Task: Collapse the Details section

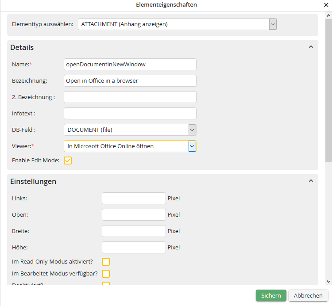Action: 311,47
